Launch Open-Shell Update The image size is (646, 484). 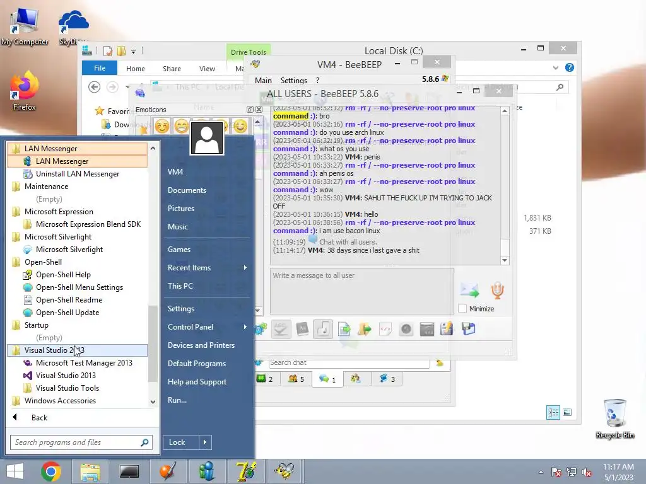tap(78, 313)
